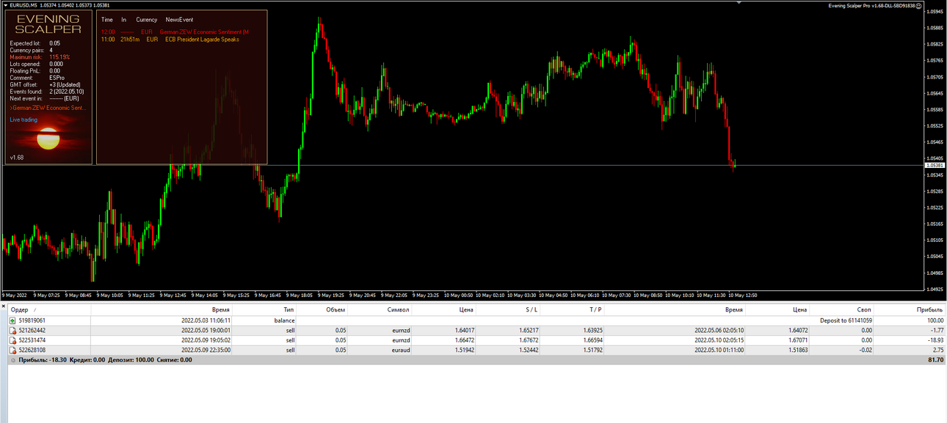Click the 1.05945 price axis label
The width and height of the screenshot is (947, 423).
click(935, 11)
